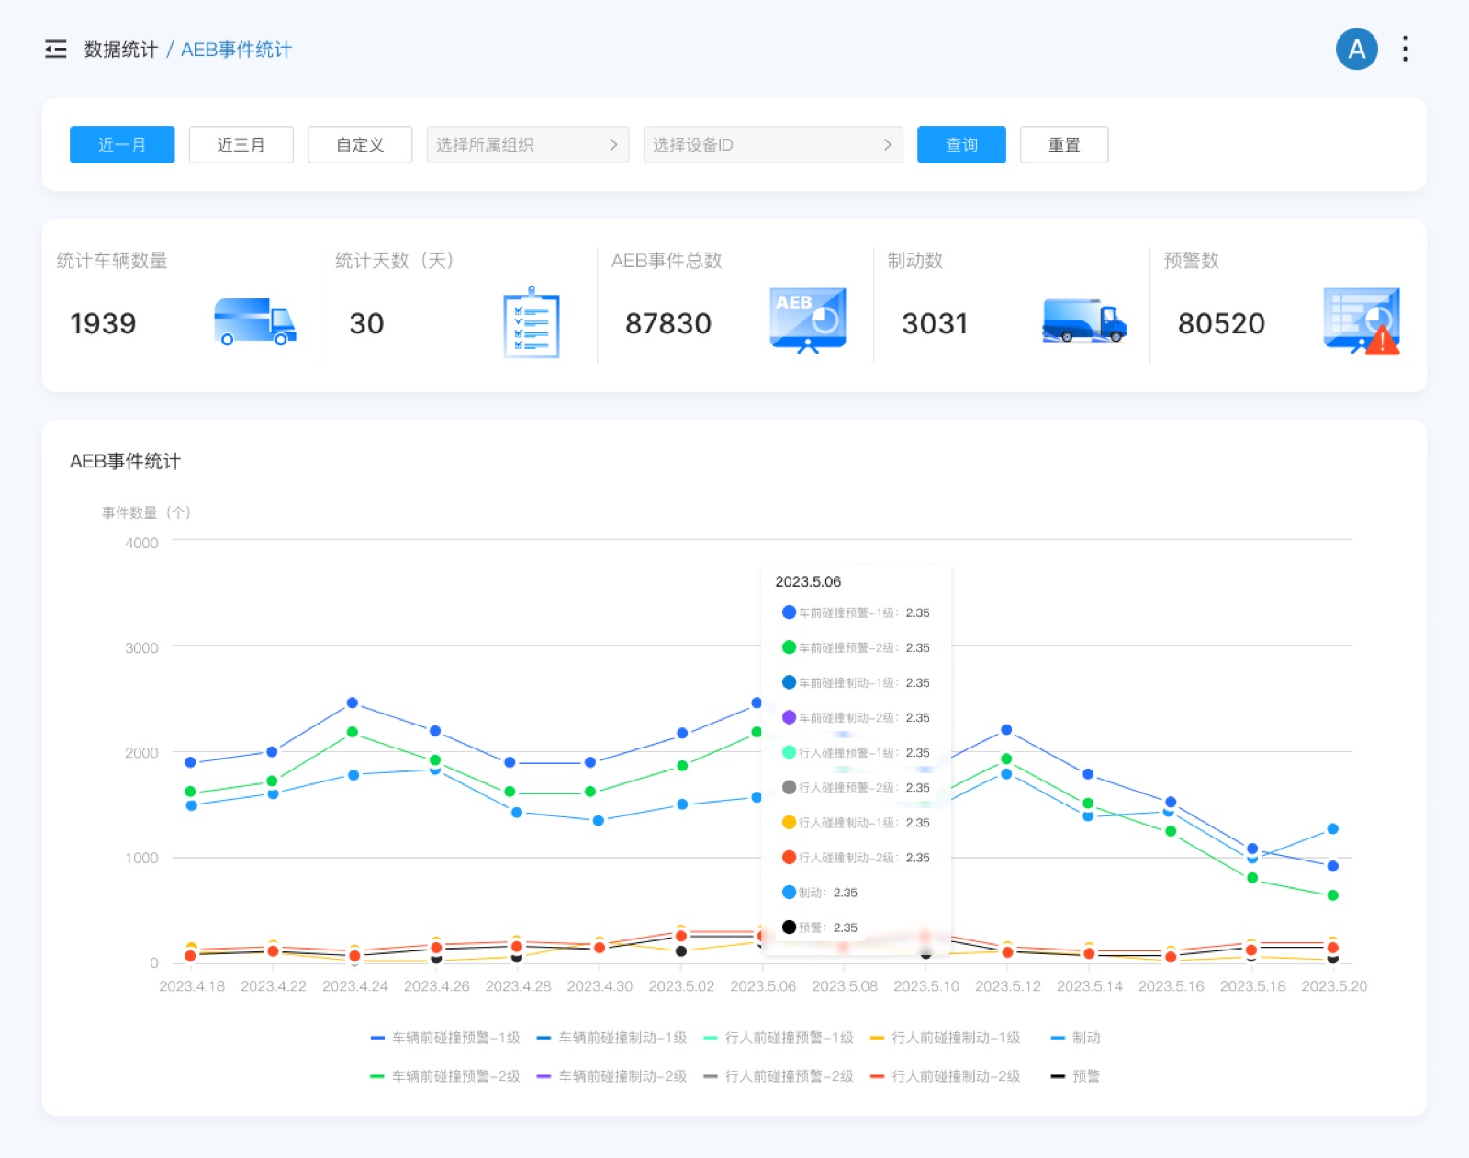This screenshot has height=1158, width=1469.
Task: Click the AEB事件统计 chart title
Action: coord(125,461)
